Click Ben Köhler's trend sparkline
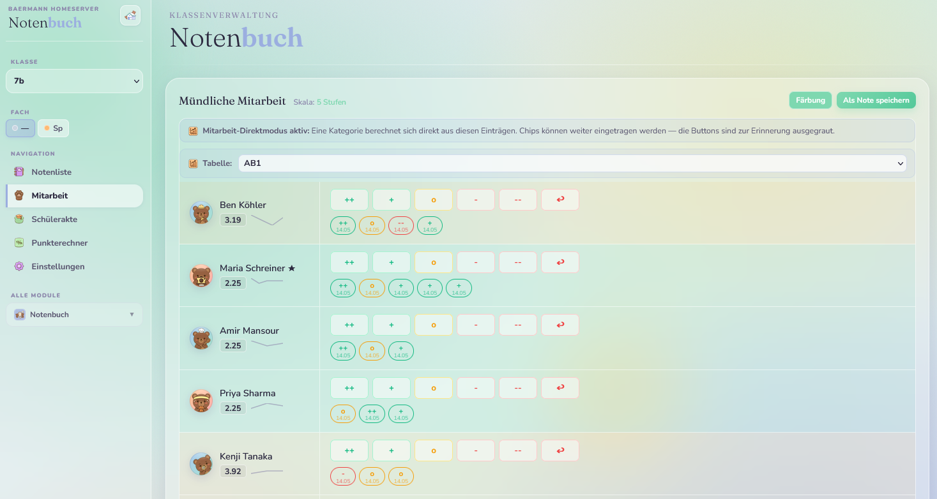Viewport: 937px width, 499px height. tap(267, 220)
